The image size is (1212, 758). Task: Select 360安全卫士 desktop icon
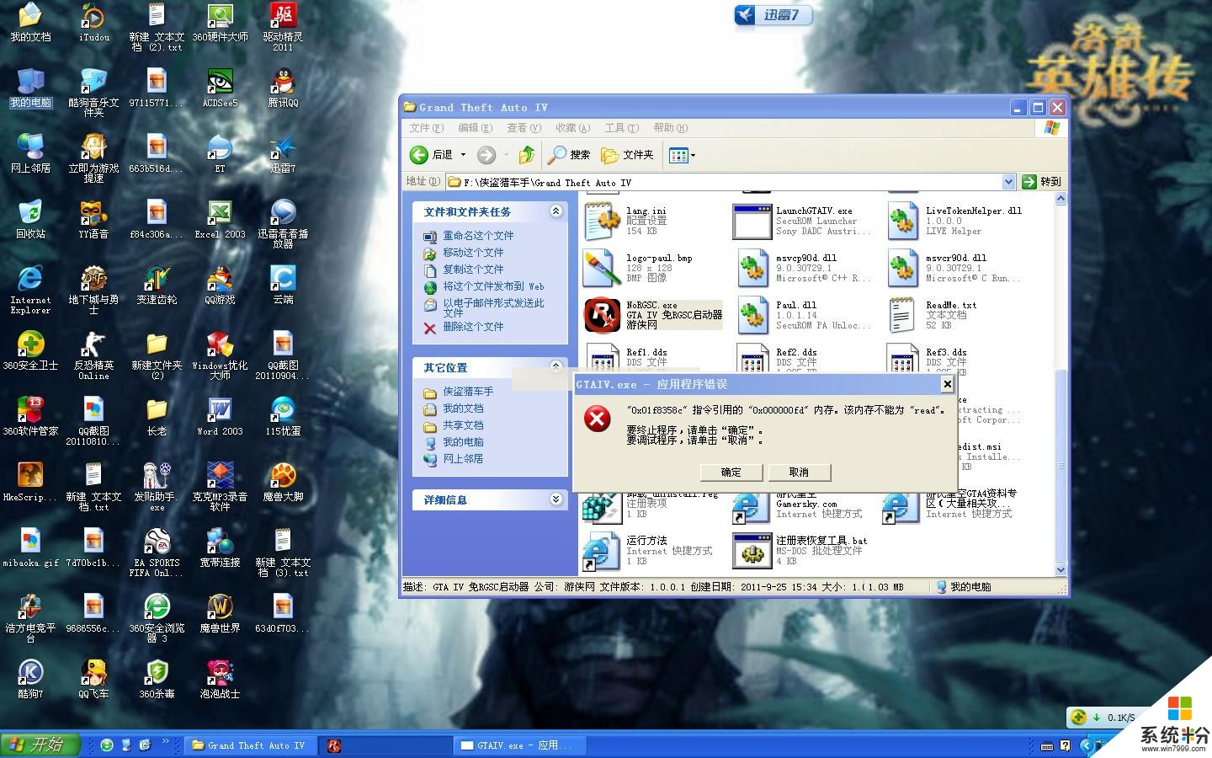[30, 350]
